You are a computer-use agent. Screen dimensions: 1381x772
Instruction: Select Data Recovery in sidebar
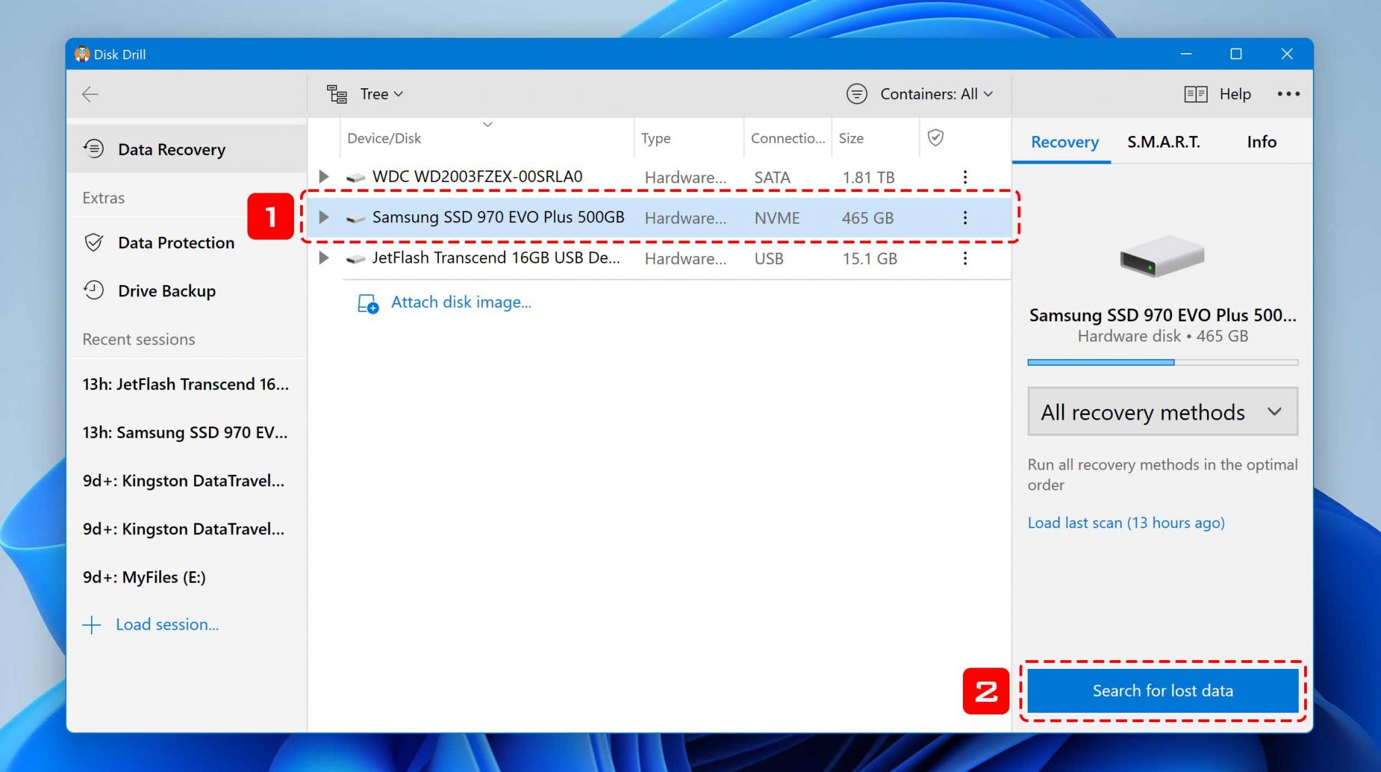tap(187, 149)
